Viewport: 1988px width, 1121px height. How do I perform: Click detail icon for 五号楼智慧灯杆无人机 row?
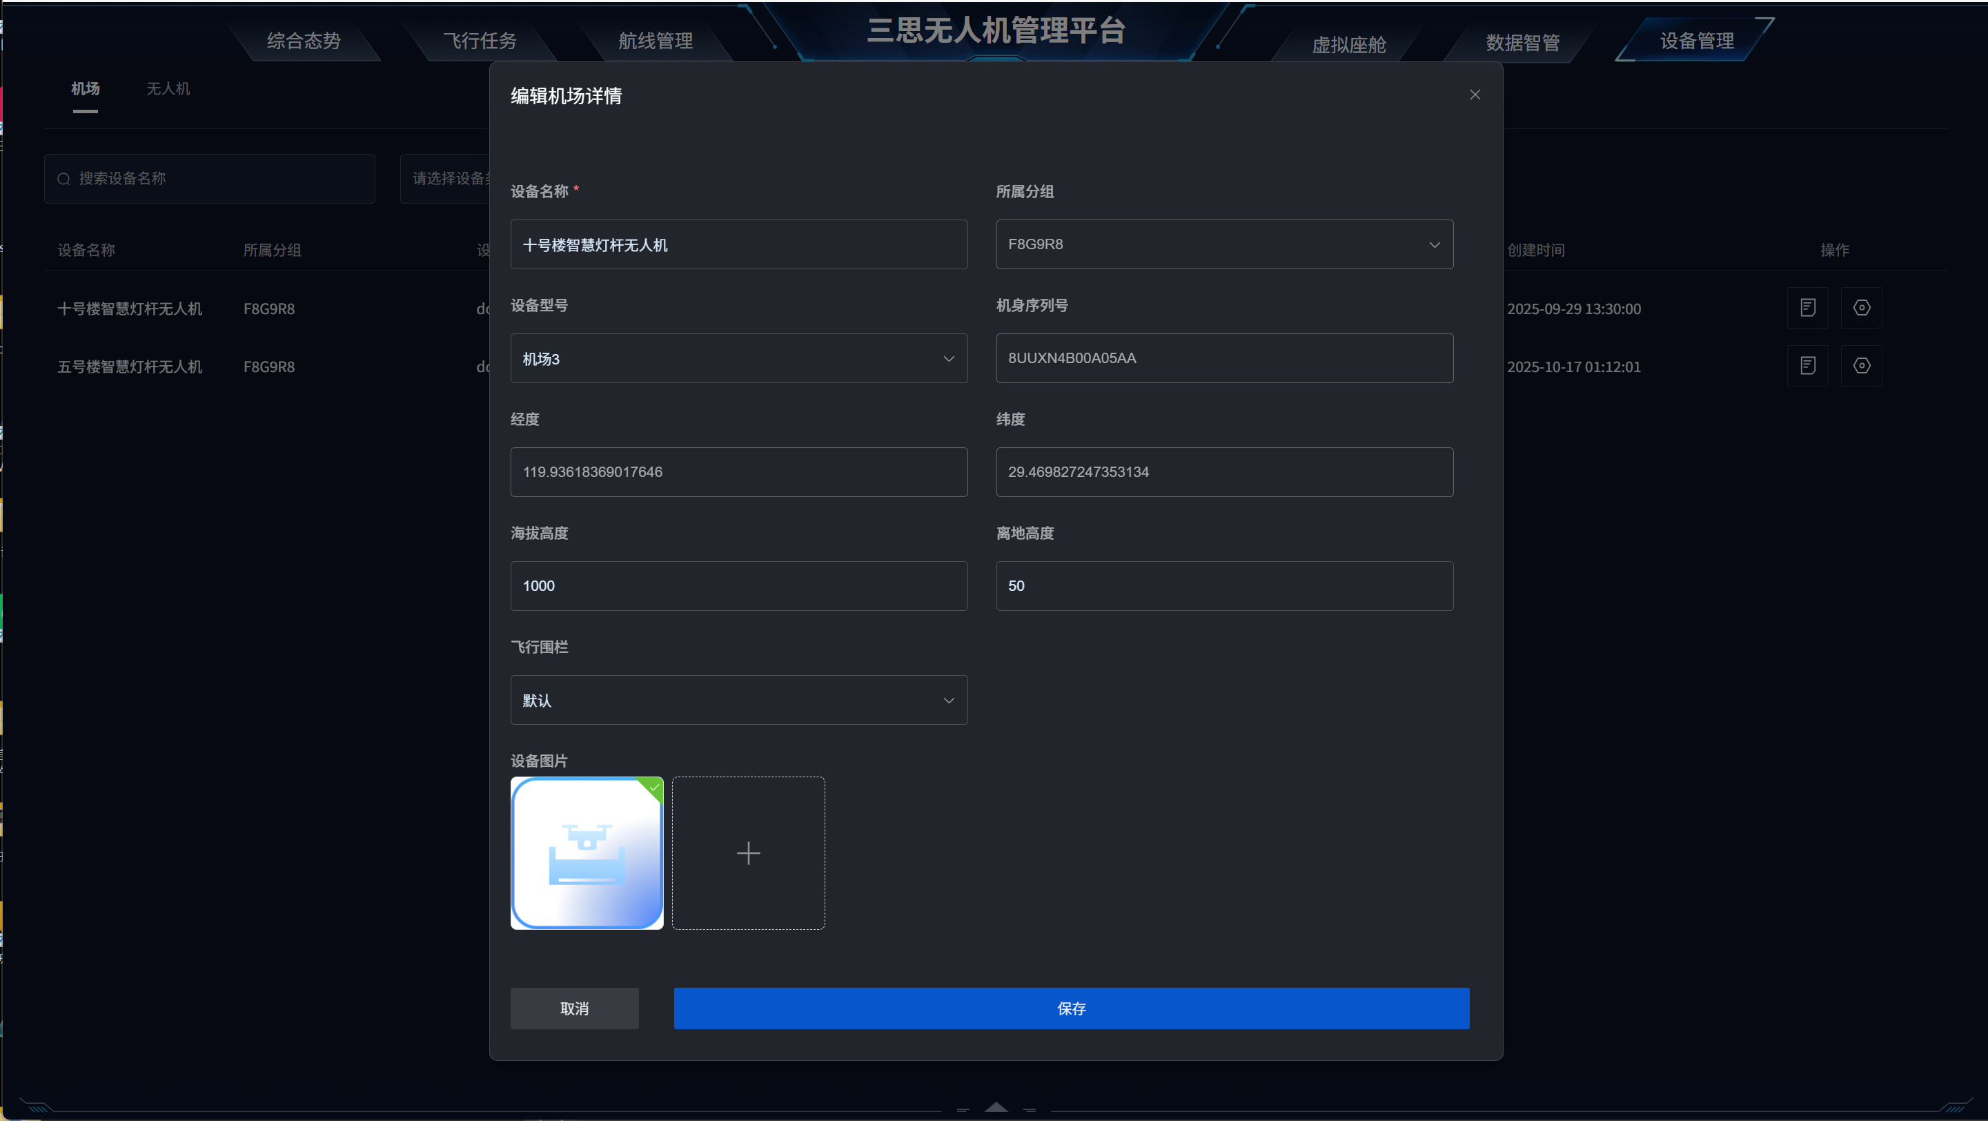pyautogui.click(x=1807, y=366)
